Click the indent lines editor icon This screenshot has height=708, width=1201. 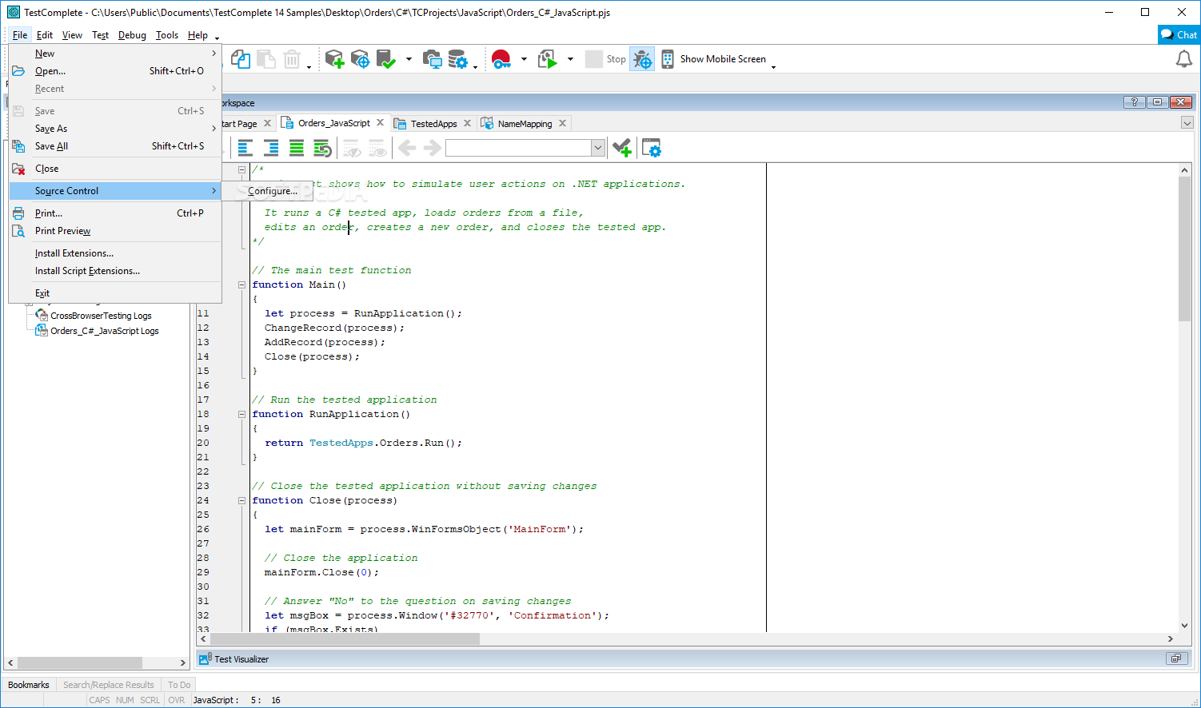(245, 148)
